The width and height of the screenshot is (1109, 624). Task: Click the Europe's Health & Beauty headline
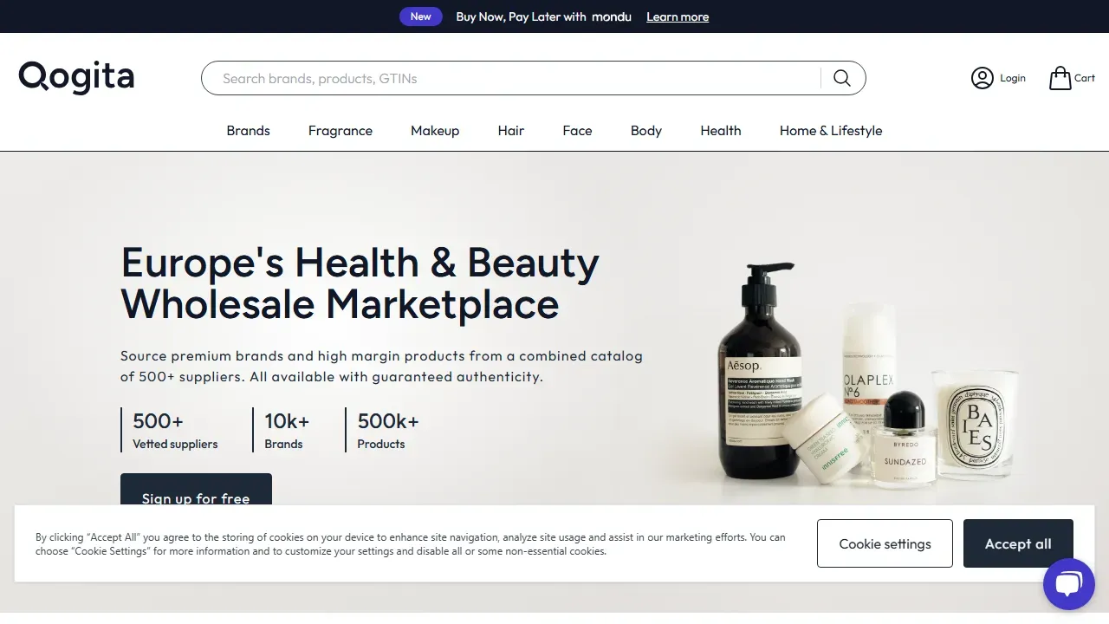360,283
